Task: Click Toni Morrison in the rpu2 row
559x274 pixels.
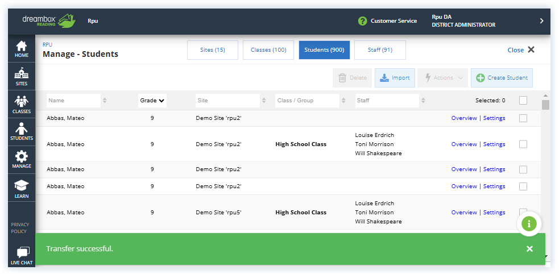Action: coord(374,144)
